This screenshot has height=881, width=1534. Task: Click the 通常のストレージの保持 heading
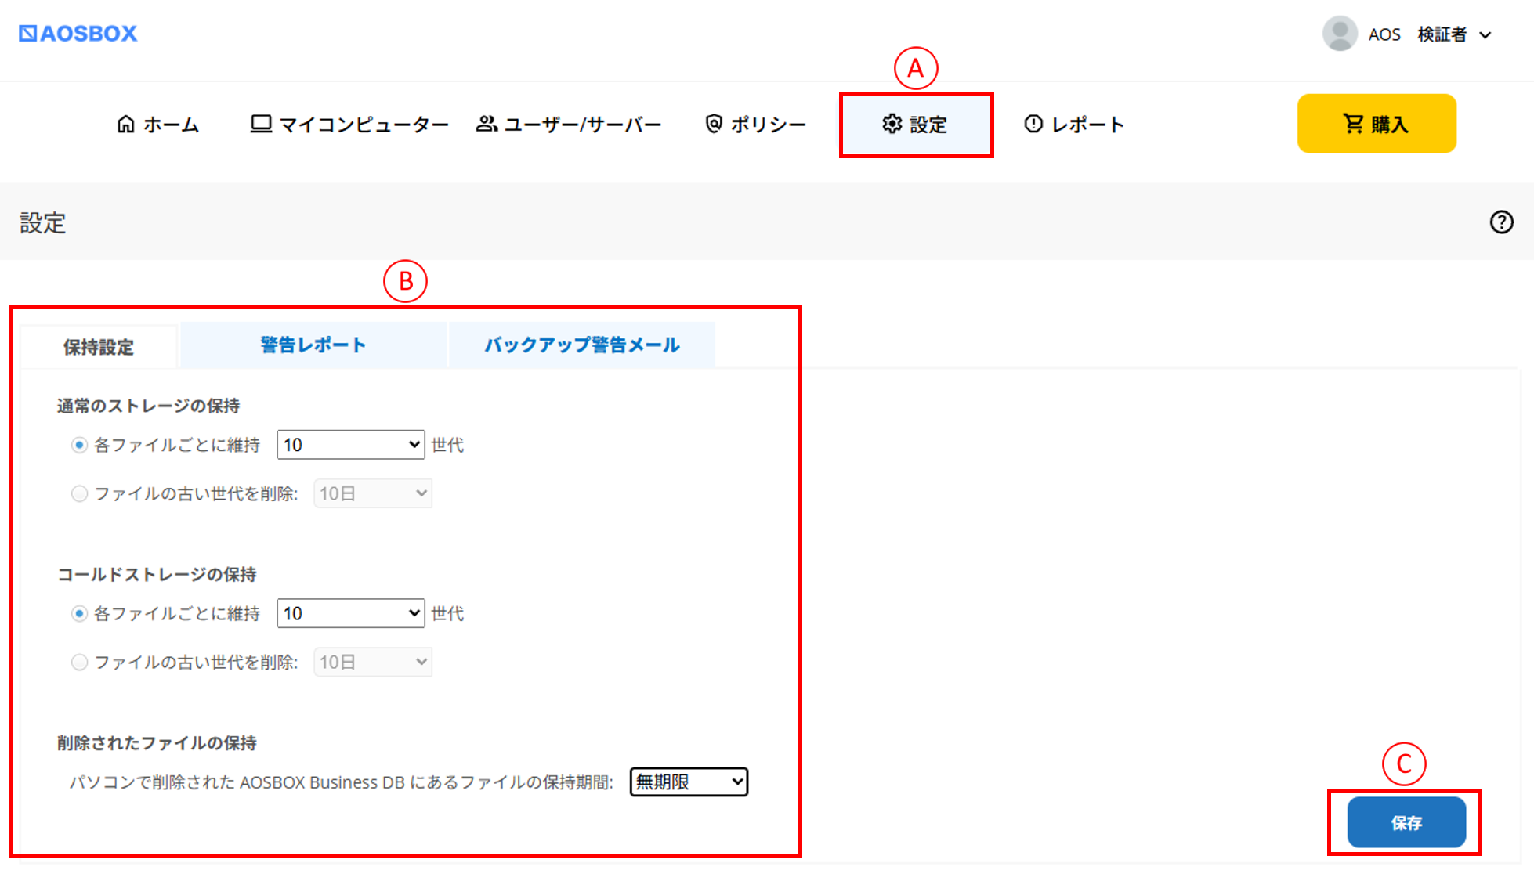tap(148, 406)
